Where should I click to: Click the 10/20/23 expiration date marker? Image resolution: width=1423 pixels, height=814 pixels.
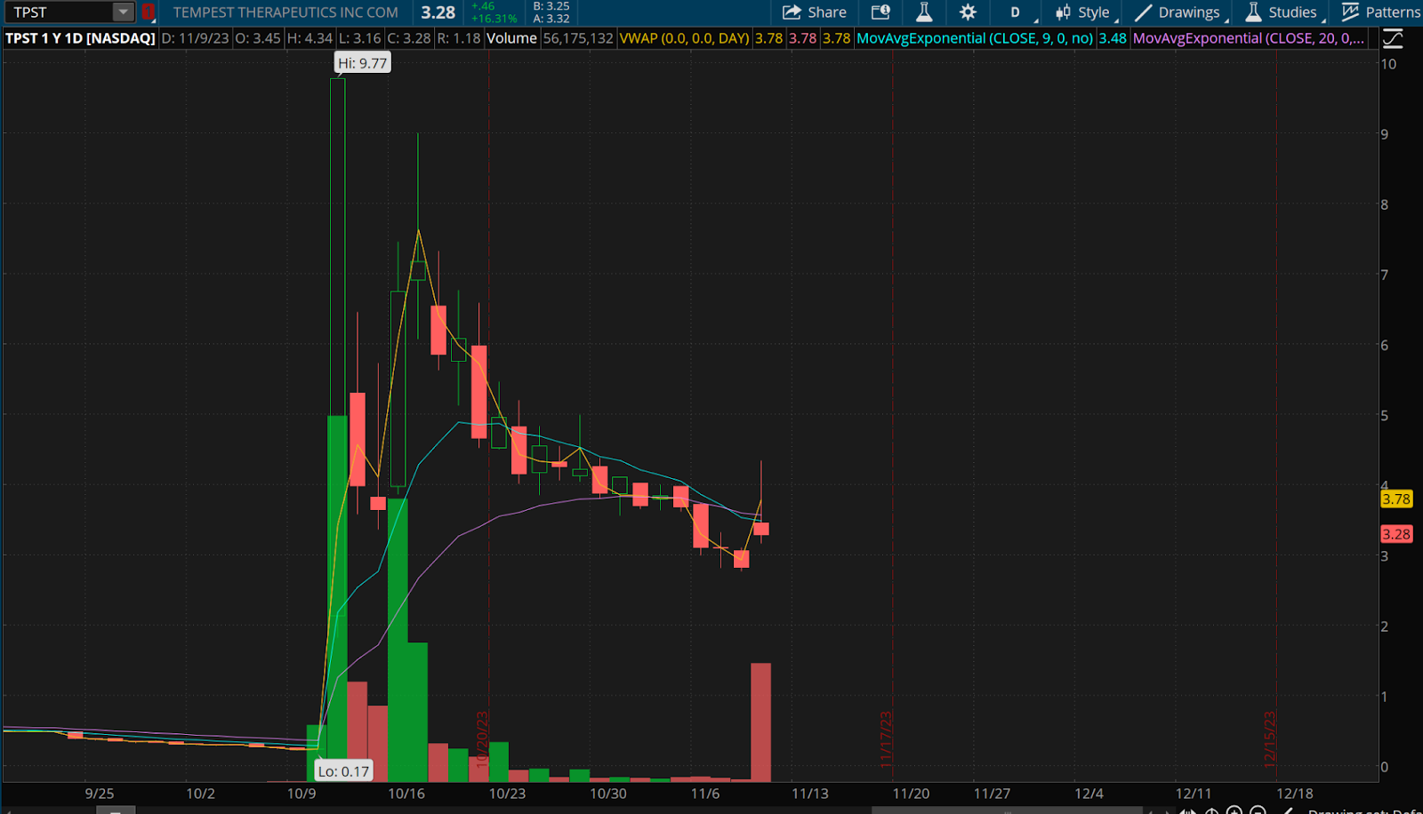[482, 739]
